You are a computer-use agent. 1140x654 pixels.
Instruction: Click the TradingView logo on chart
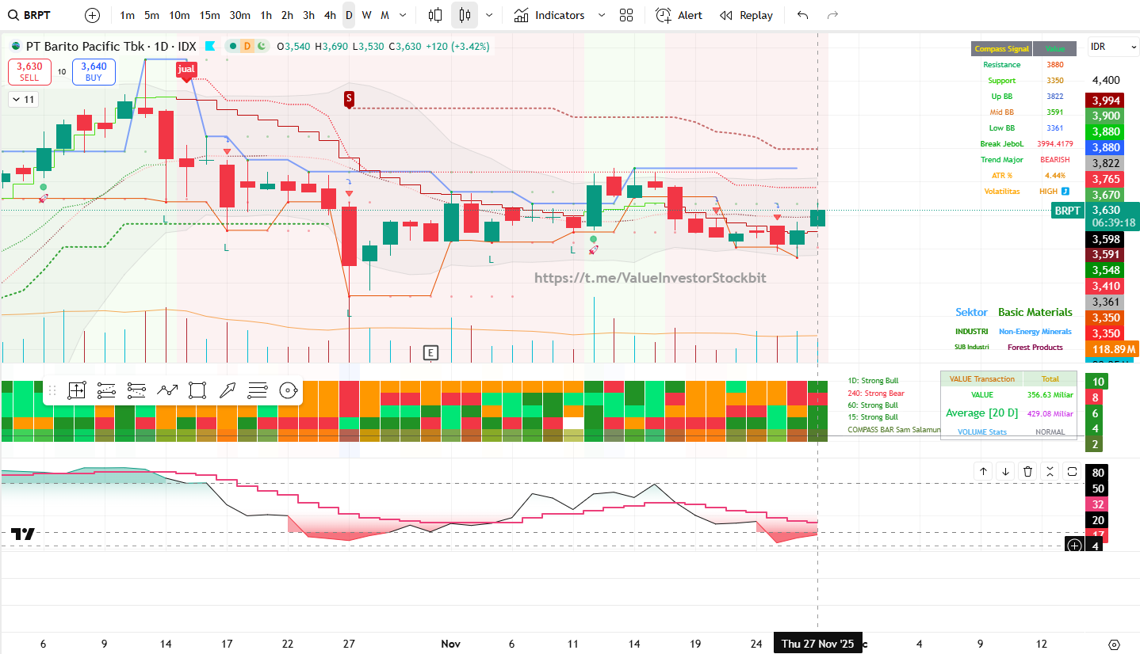click(23, 534)
